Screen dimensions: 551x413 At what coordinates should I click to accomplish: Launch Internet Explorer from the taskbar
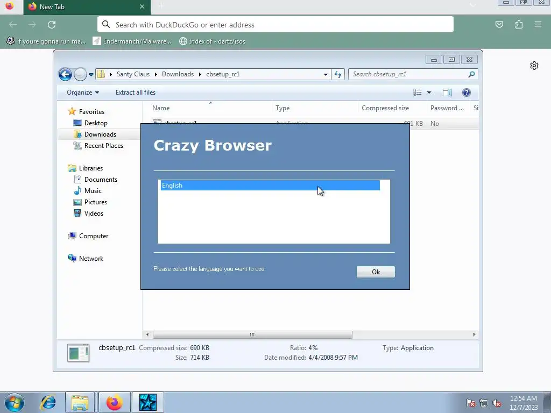tap(48, 402)
